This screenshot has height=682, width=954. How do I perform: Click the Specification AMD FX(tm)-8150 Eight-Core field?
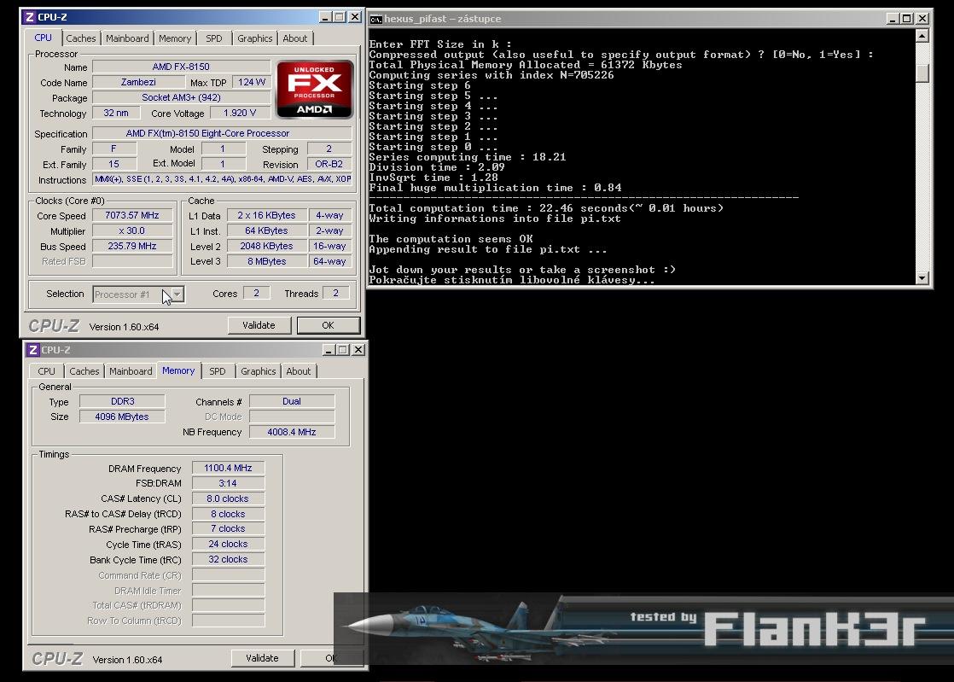click(222, 133)
